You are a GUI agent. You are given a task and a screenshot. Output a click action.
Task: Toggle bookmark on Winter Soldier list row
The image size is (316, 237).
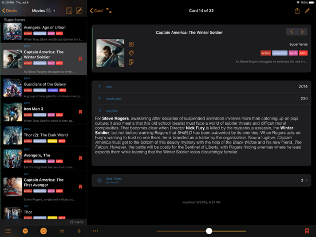[x=80, y=59]
